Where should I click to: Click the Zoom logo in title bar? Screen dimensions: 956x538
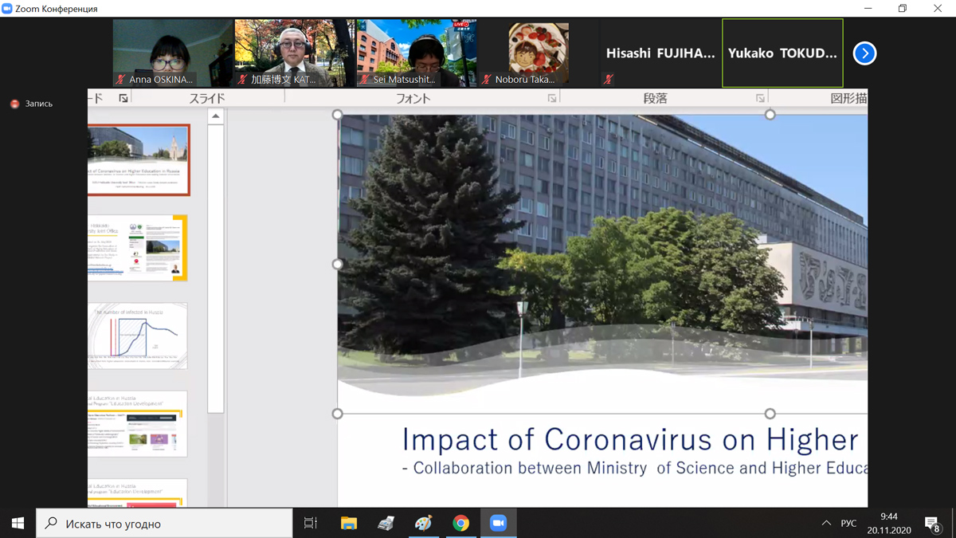click(7, 9)
